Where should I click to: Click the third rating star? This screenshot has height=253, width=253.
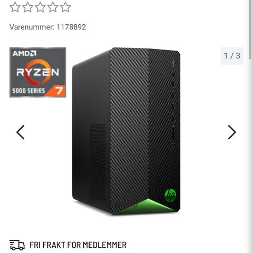tap(40, 7)
